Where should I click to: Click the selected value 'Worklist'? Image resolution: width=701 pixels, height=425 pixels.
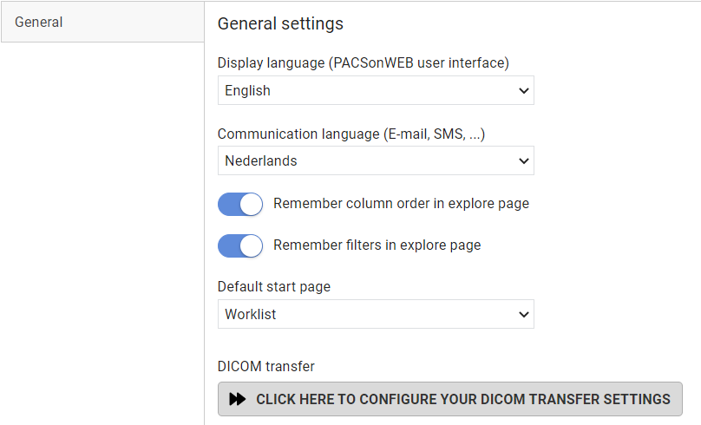tap(251, 315)
